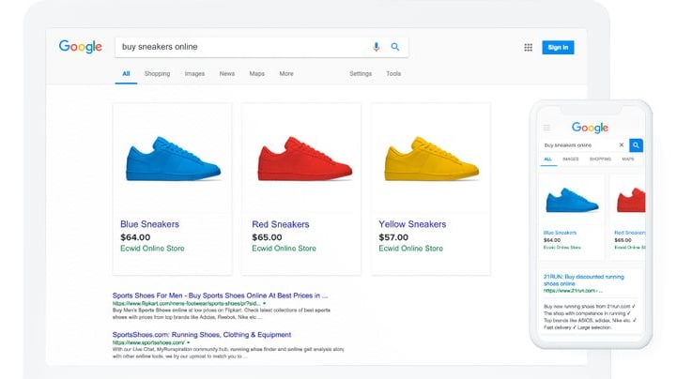Open the Yellow Sneakers title link
The width and height of the screenshot is (677, 379).
tap(412, 224)
